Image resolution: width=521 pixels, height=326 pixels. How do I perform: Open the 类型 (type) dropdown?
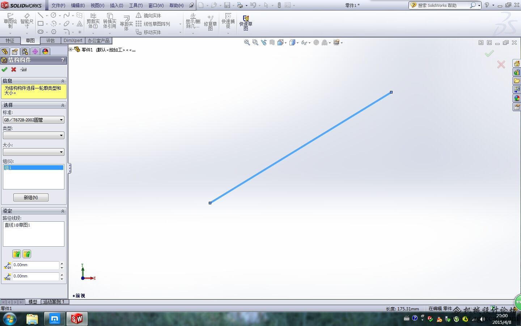coord(34,135)
